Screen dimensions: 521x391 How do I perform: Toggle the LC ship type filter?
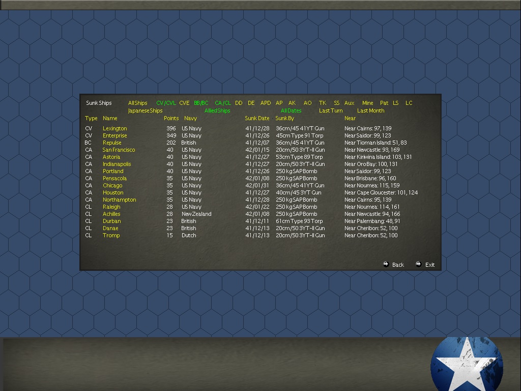point(409,103)
